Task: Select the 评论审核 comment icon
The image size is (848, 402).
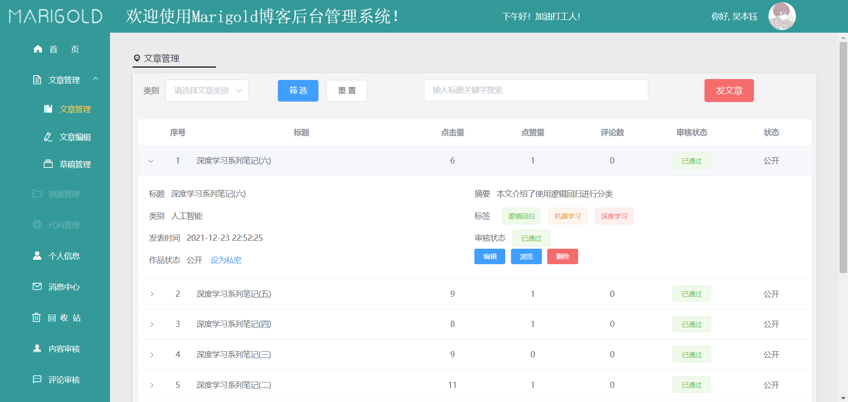Action: (x=37, y=379)
